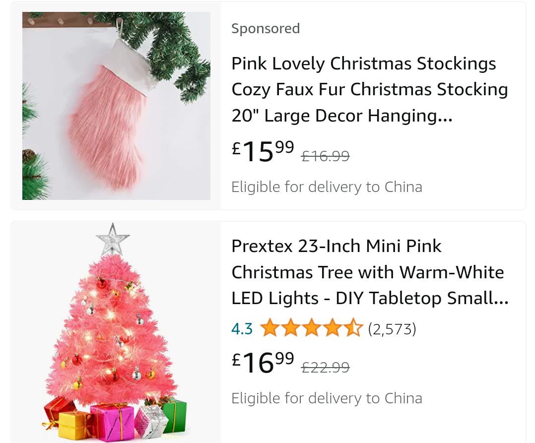535x443 pixels.
Task: Click the third orange rating star
Action: [311, 328]
